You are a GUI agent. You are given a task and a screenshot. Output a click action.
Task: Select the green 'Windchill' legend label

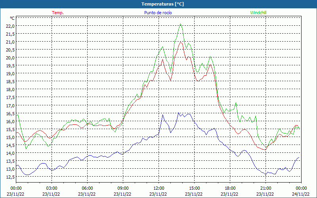258,13
